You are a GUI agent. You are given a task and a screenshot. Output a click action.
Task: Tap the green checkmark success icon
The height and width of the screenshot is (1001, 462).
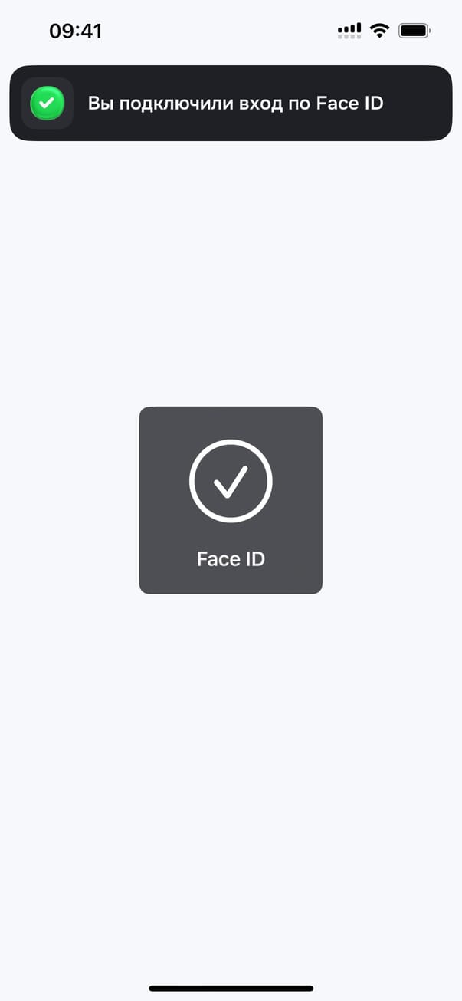[x=47, y=103]
